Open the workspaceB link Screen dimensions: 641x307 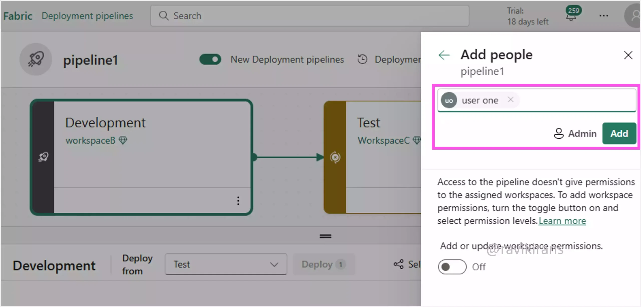(x=90, y=140)
